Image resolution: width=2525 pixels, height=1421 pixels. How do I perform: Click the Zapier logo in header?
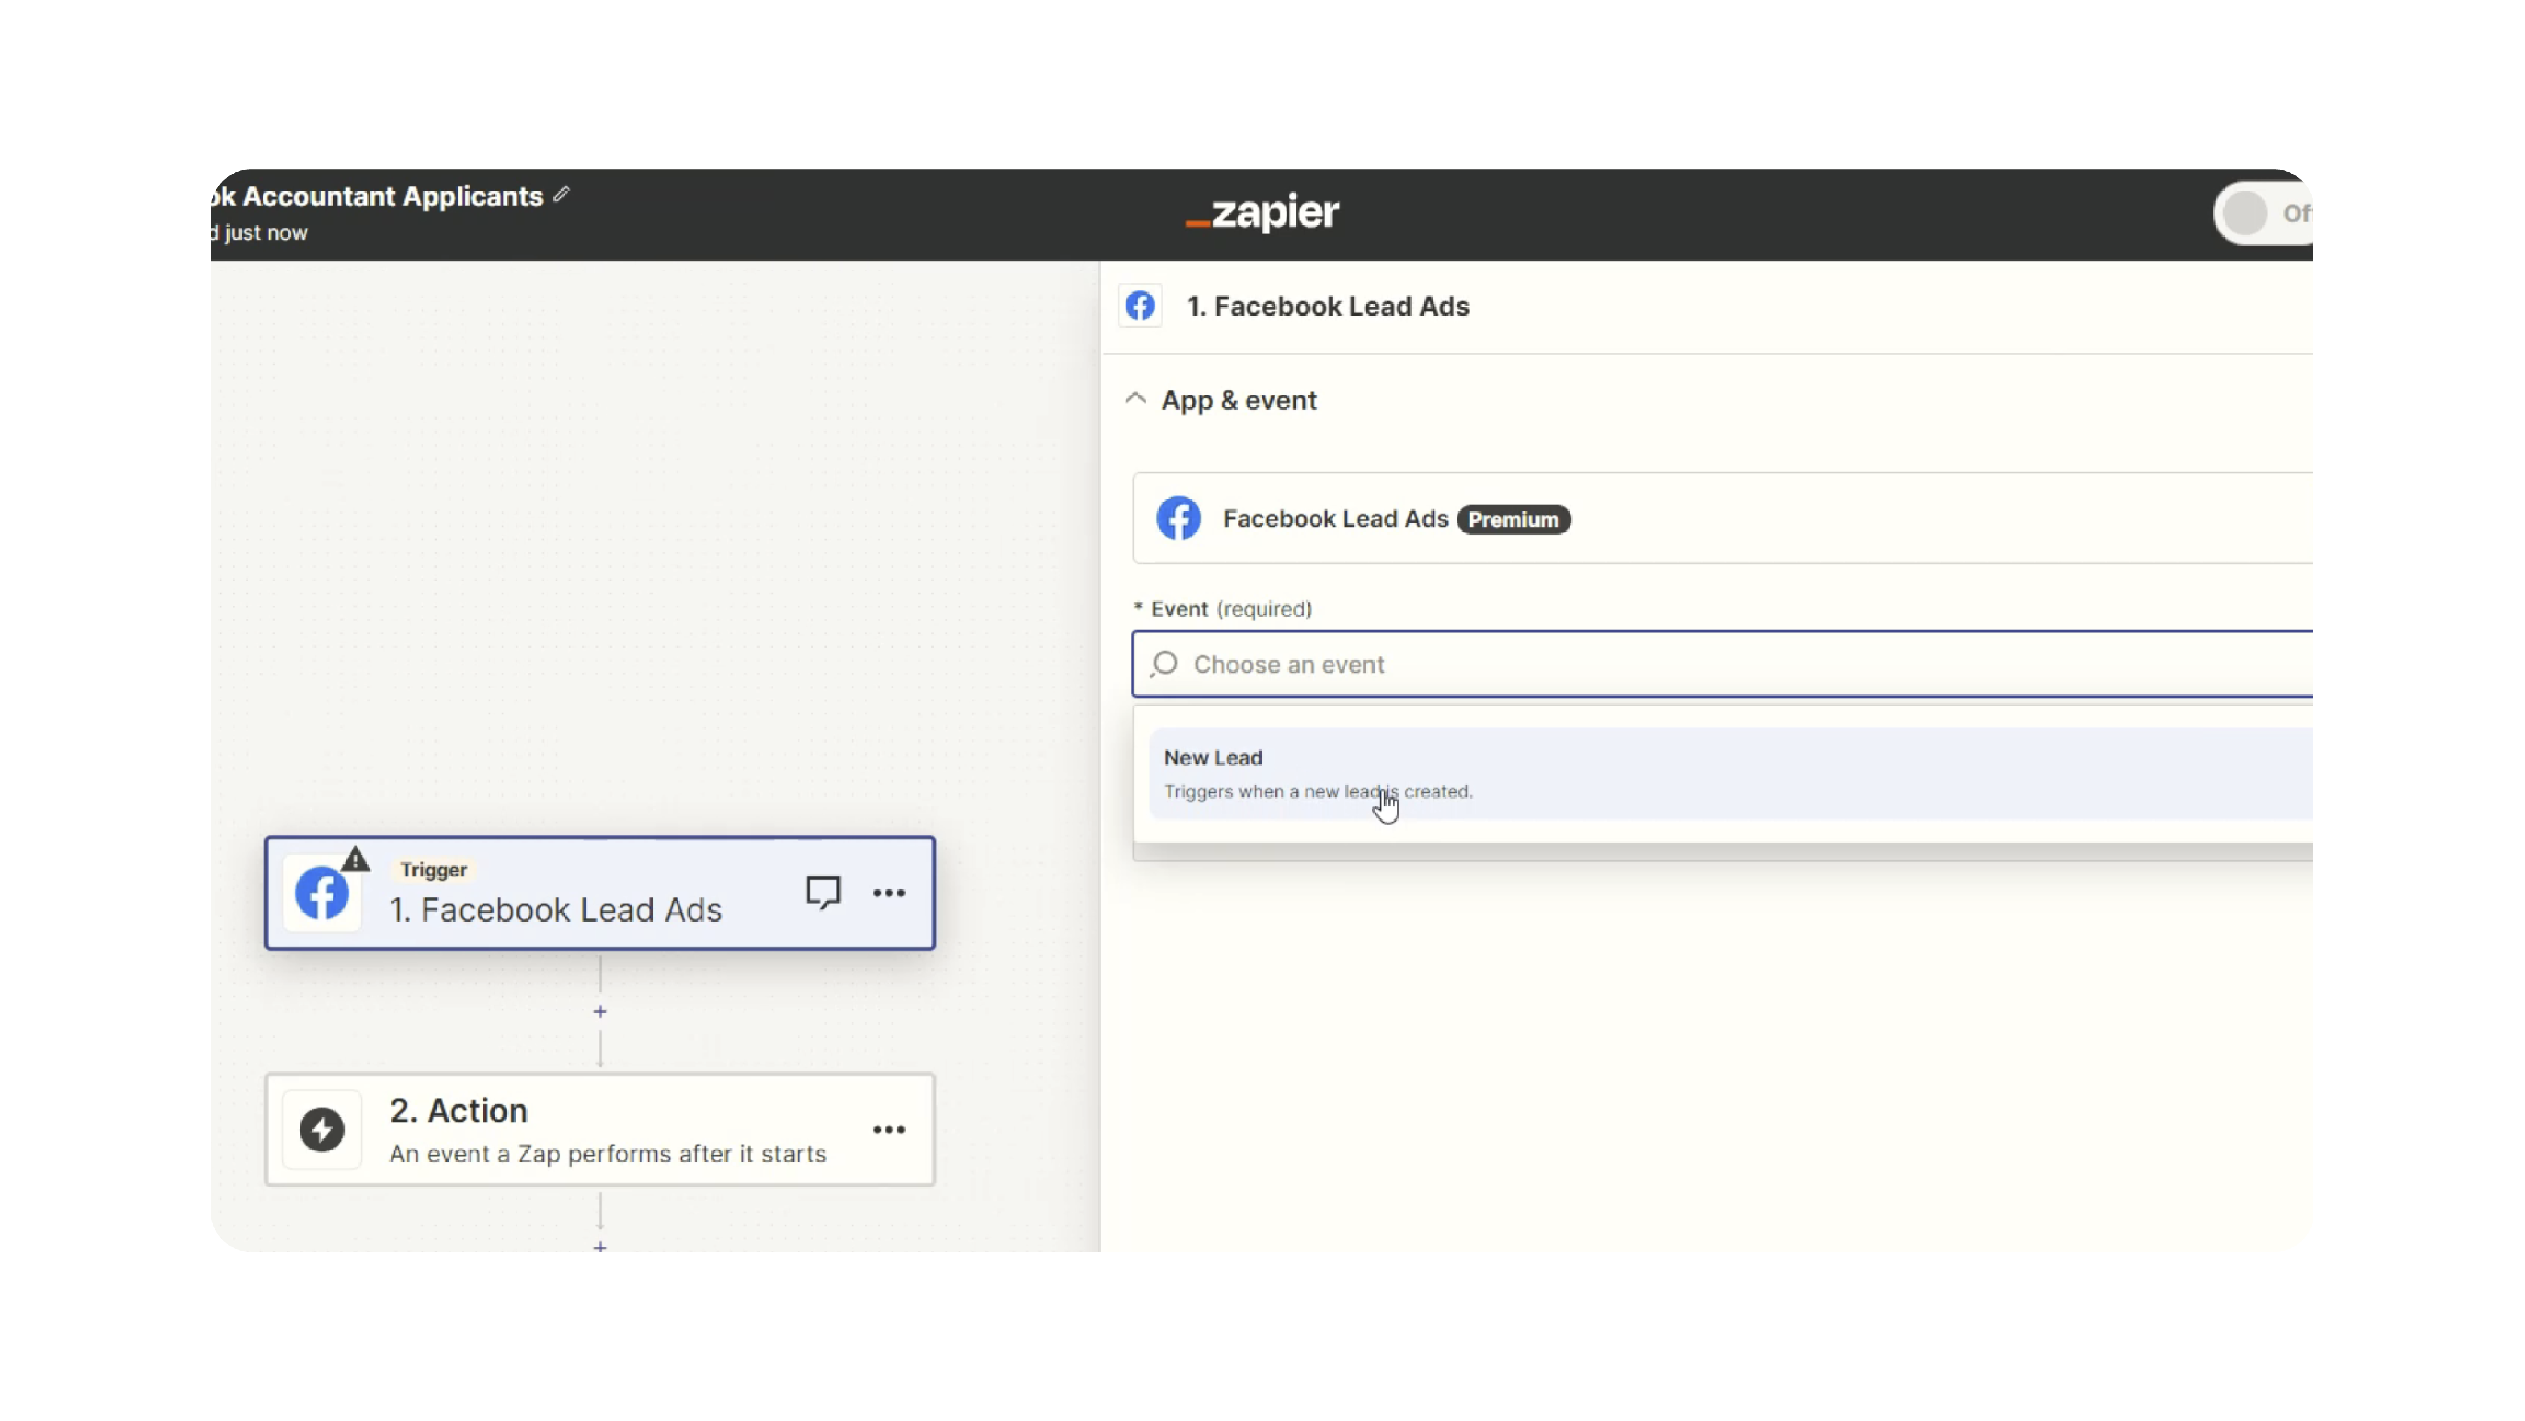pyautogui.click(x=1262, y=212)
